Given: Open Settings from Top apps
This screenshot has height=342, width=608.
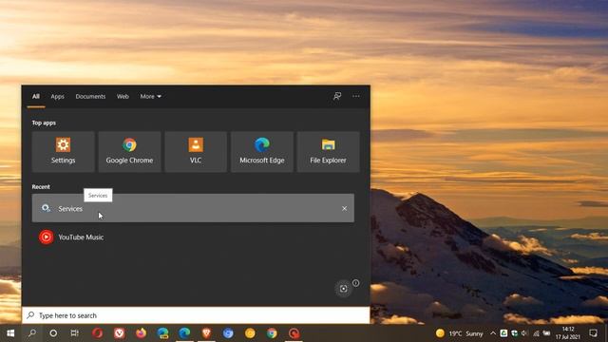Looking at the screenshot, I should [64, 152].
